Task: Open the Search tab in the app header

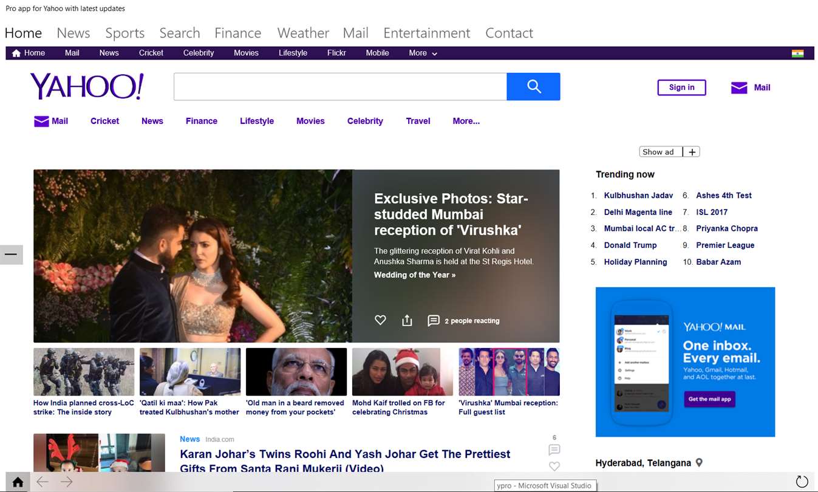Action: pyautogui.click(x=180, y=33)
